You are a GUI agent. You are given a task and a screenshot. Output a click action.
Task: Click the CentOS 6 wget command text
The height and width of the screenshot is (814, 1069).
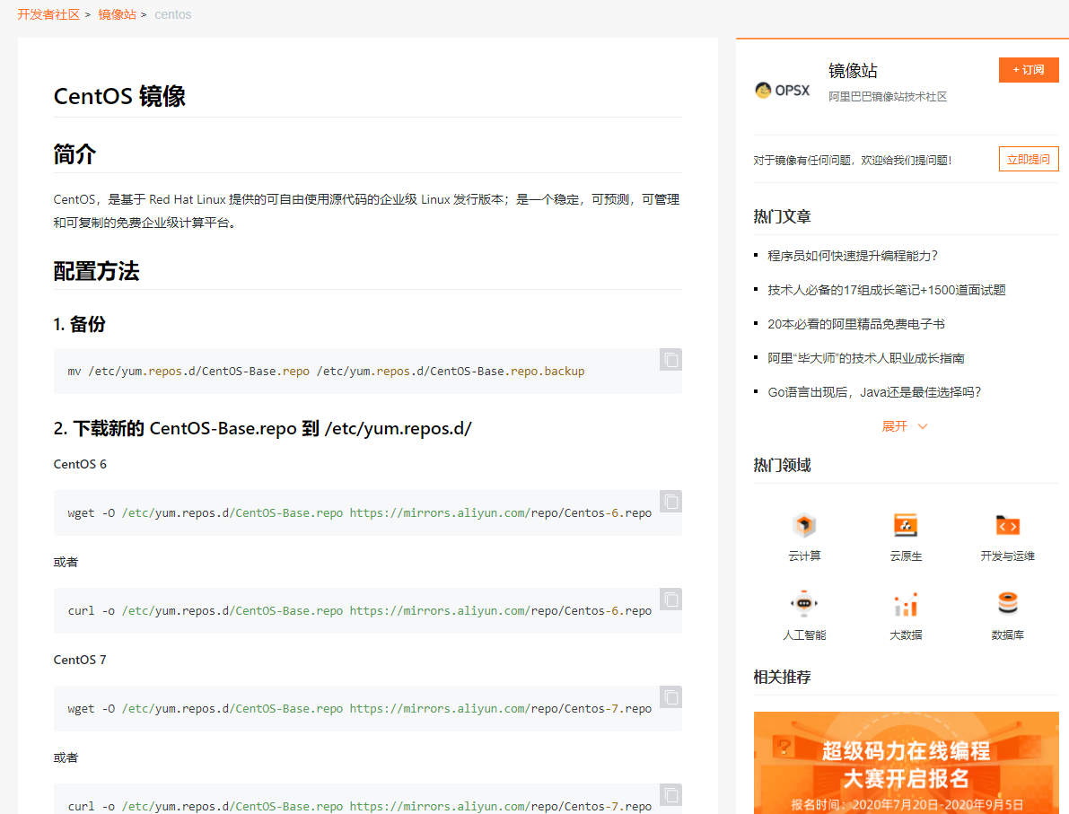tap(359, 512)
